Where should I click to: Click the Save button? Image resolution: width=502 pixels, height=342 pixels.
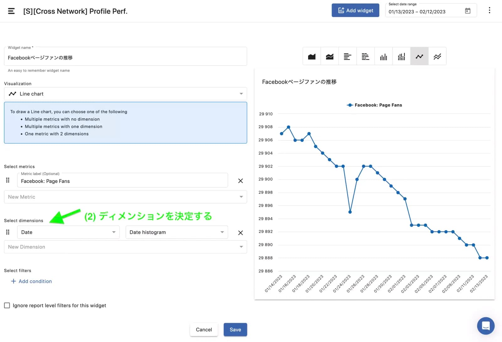[235, 329]
